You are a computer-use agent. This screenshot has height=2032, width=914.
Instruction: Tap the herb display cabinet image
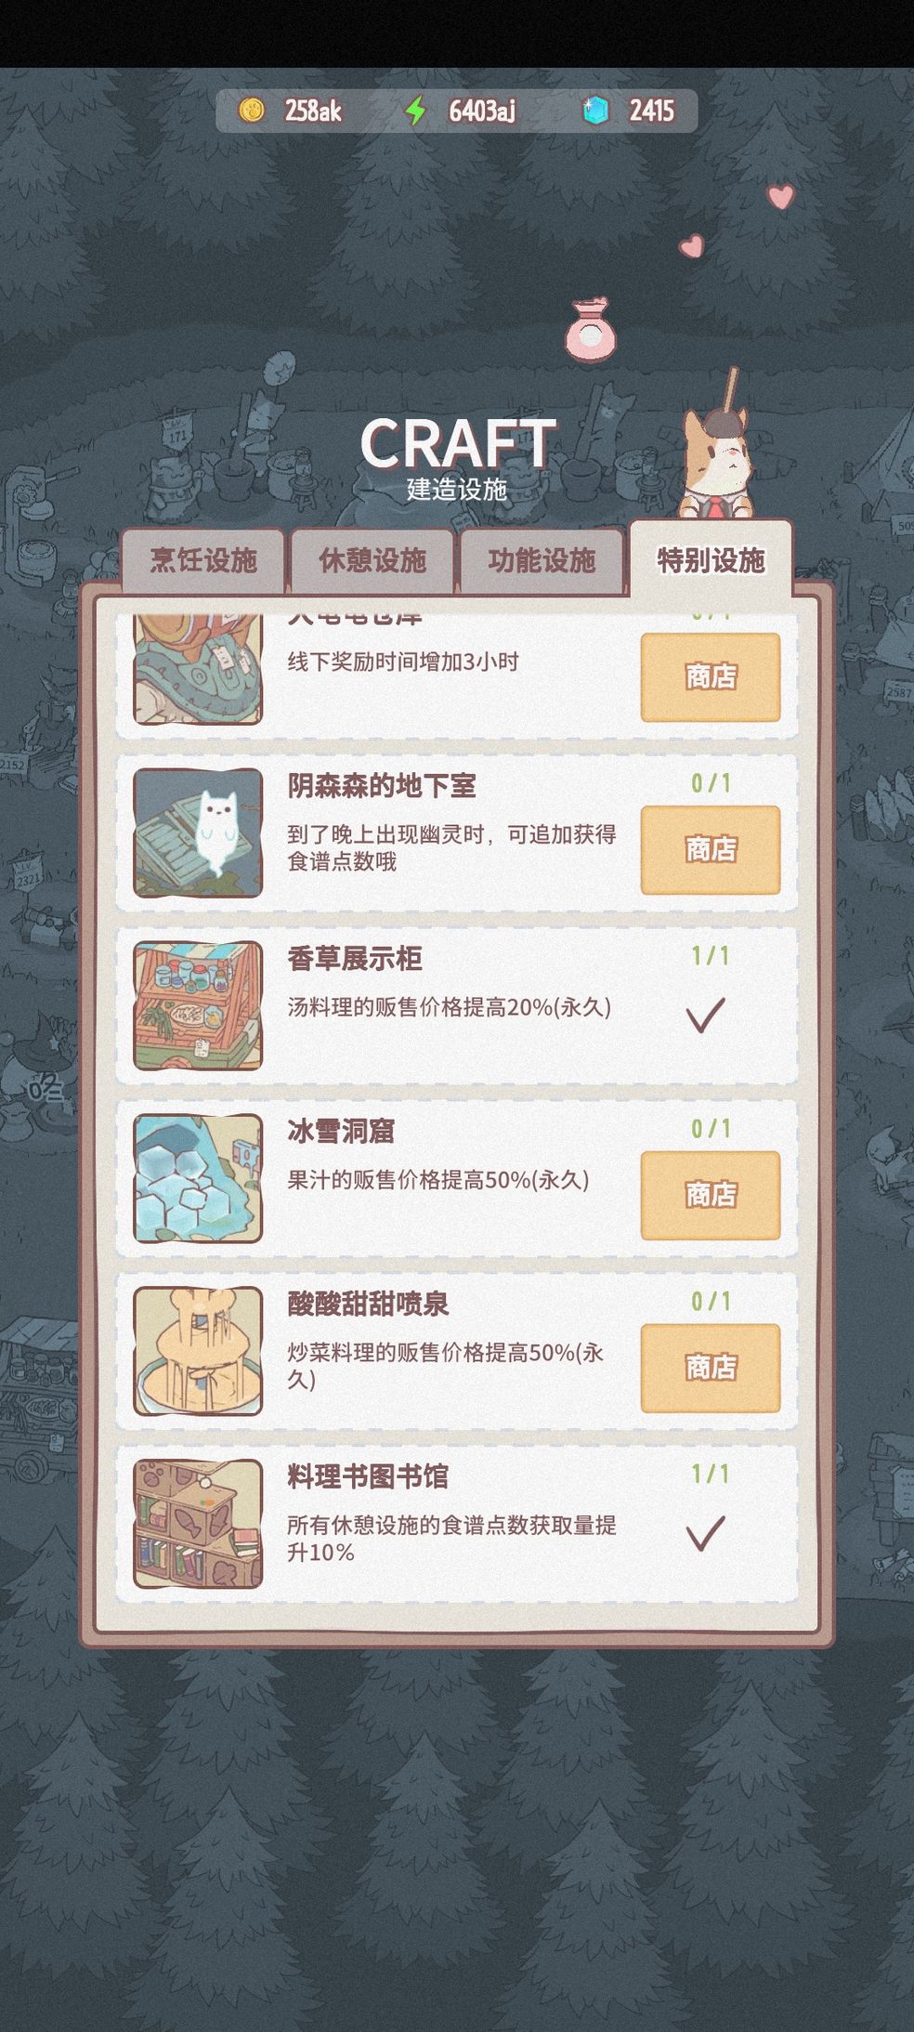tap(198, 1005)
